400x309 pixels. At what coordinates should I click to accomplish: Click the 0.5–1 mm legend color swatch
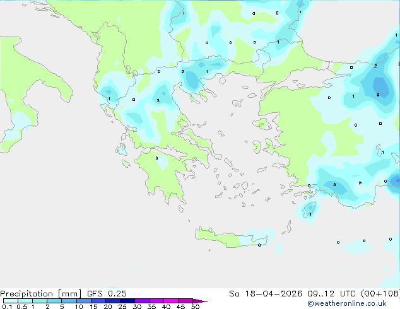(25, 301)
